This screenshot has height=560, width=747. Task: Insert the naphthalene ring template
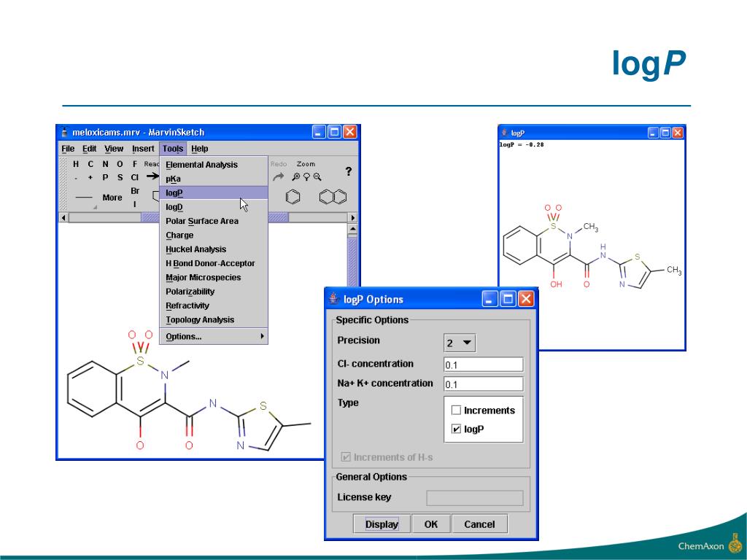(x=333, y=197)
